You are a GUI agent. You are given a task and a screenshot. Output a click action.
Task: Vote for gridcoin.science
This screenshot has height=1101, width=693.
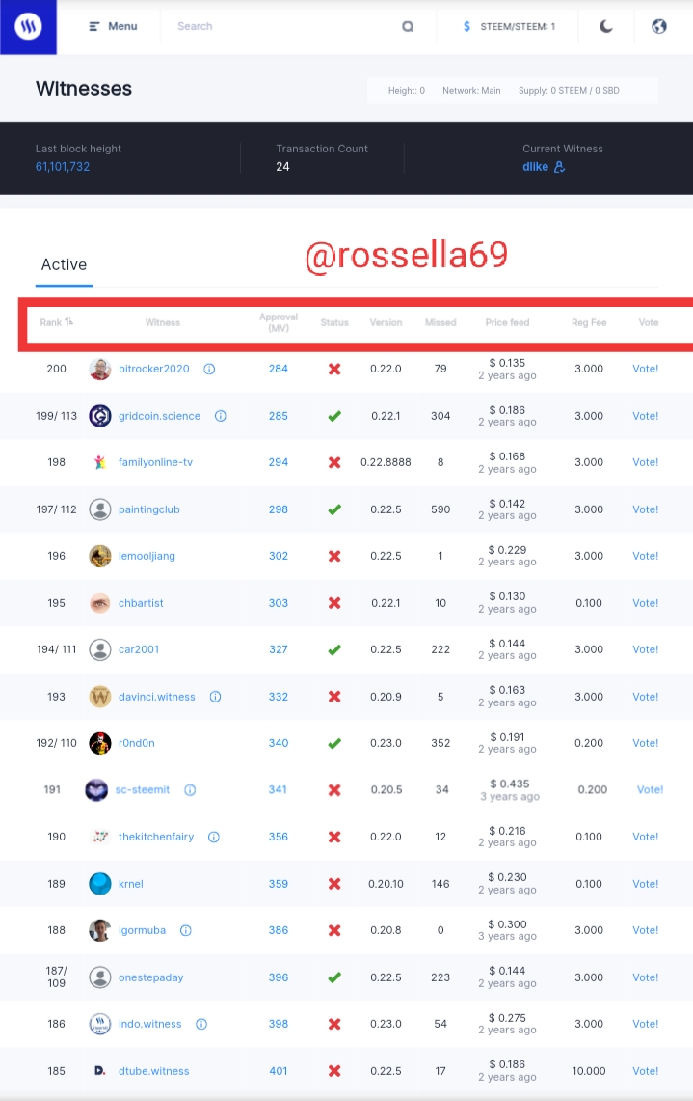(x=646, y=416)
